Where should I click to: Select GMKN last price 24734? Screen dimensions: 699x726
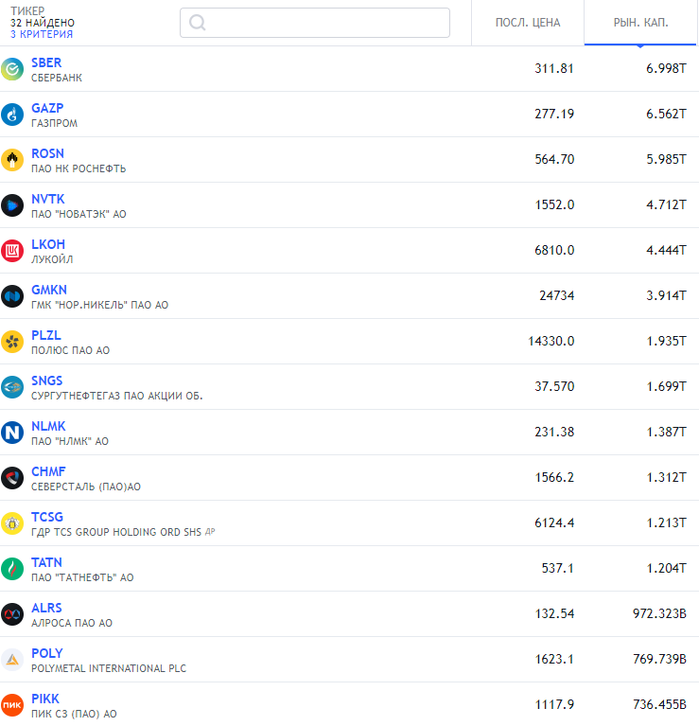(x=556, y=295)
